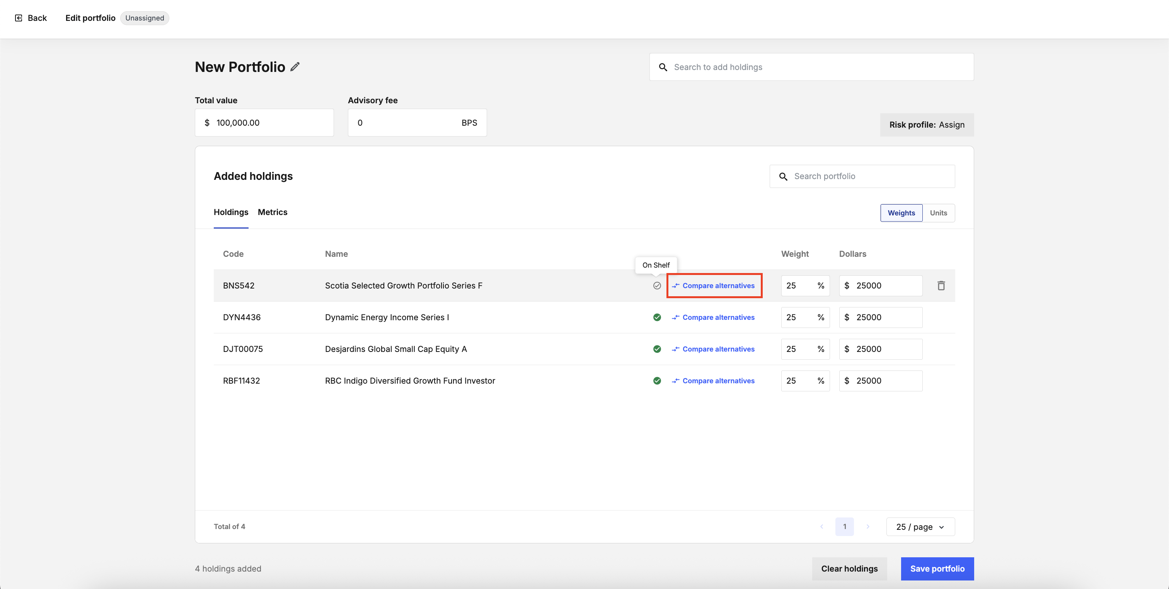Click page number 1
The width and height of the screenshot is (1169, 589).
(x=844, y=527)
